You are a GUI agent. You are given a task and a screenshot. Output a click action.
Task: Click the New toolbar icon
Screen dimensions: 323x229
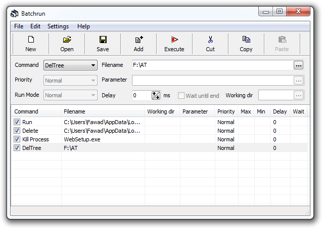[x=31, y=39]
